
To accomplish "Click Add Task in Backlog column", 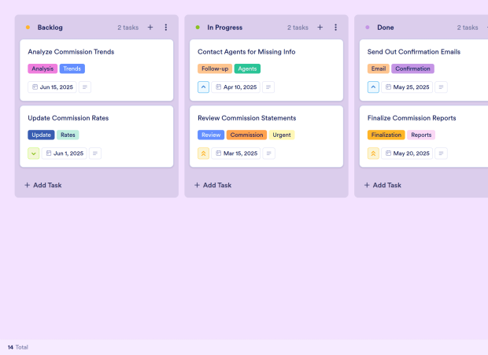I will click(43, 185).
